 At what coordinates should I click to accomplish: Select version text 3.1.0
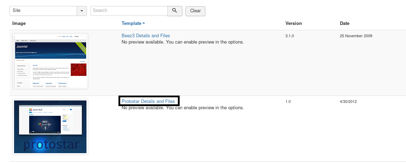290,36
